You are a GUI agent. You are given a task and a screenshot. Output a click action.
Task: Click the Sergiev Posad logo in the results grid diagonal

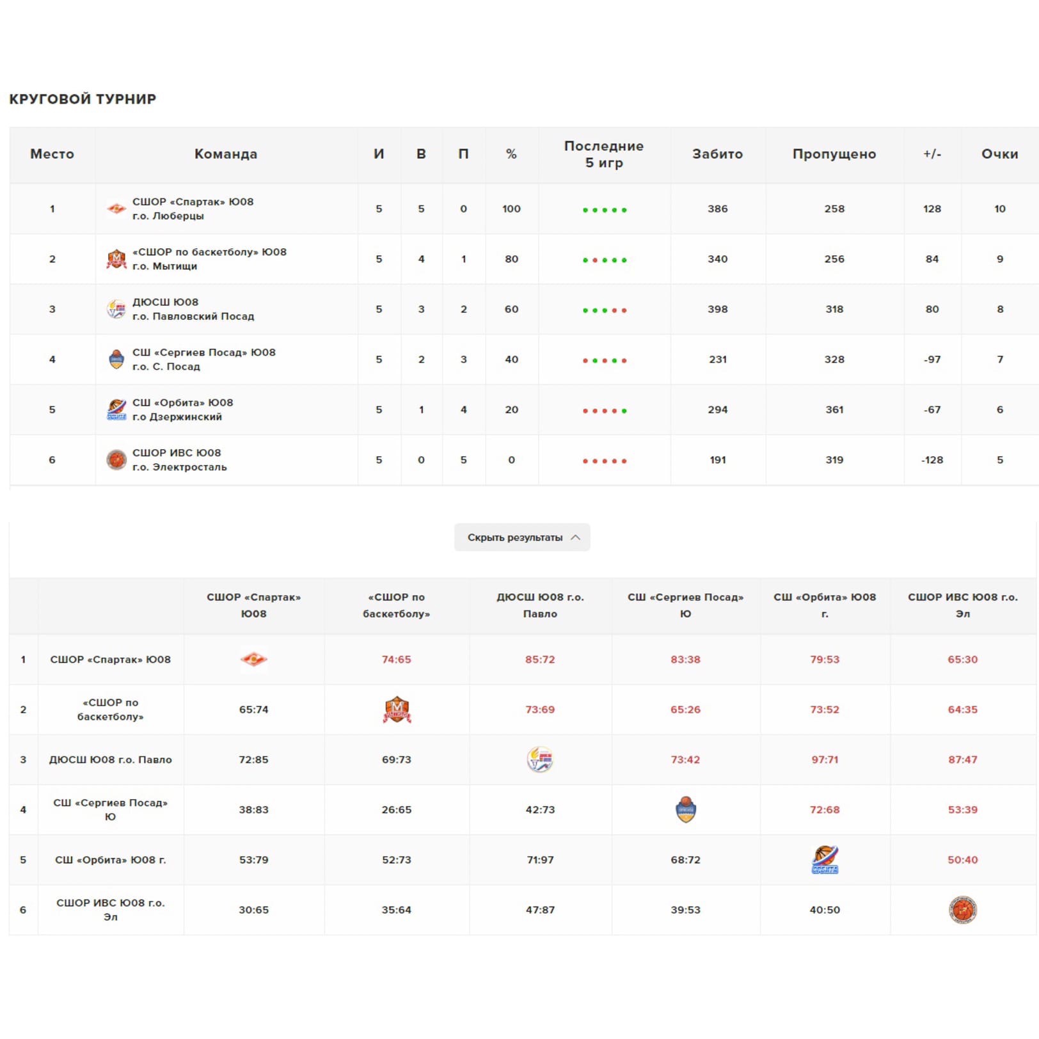[x=686, y=809]
